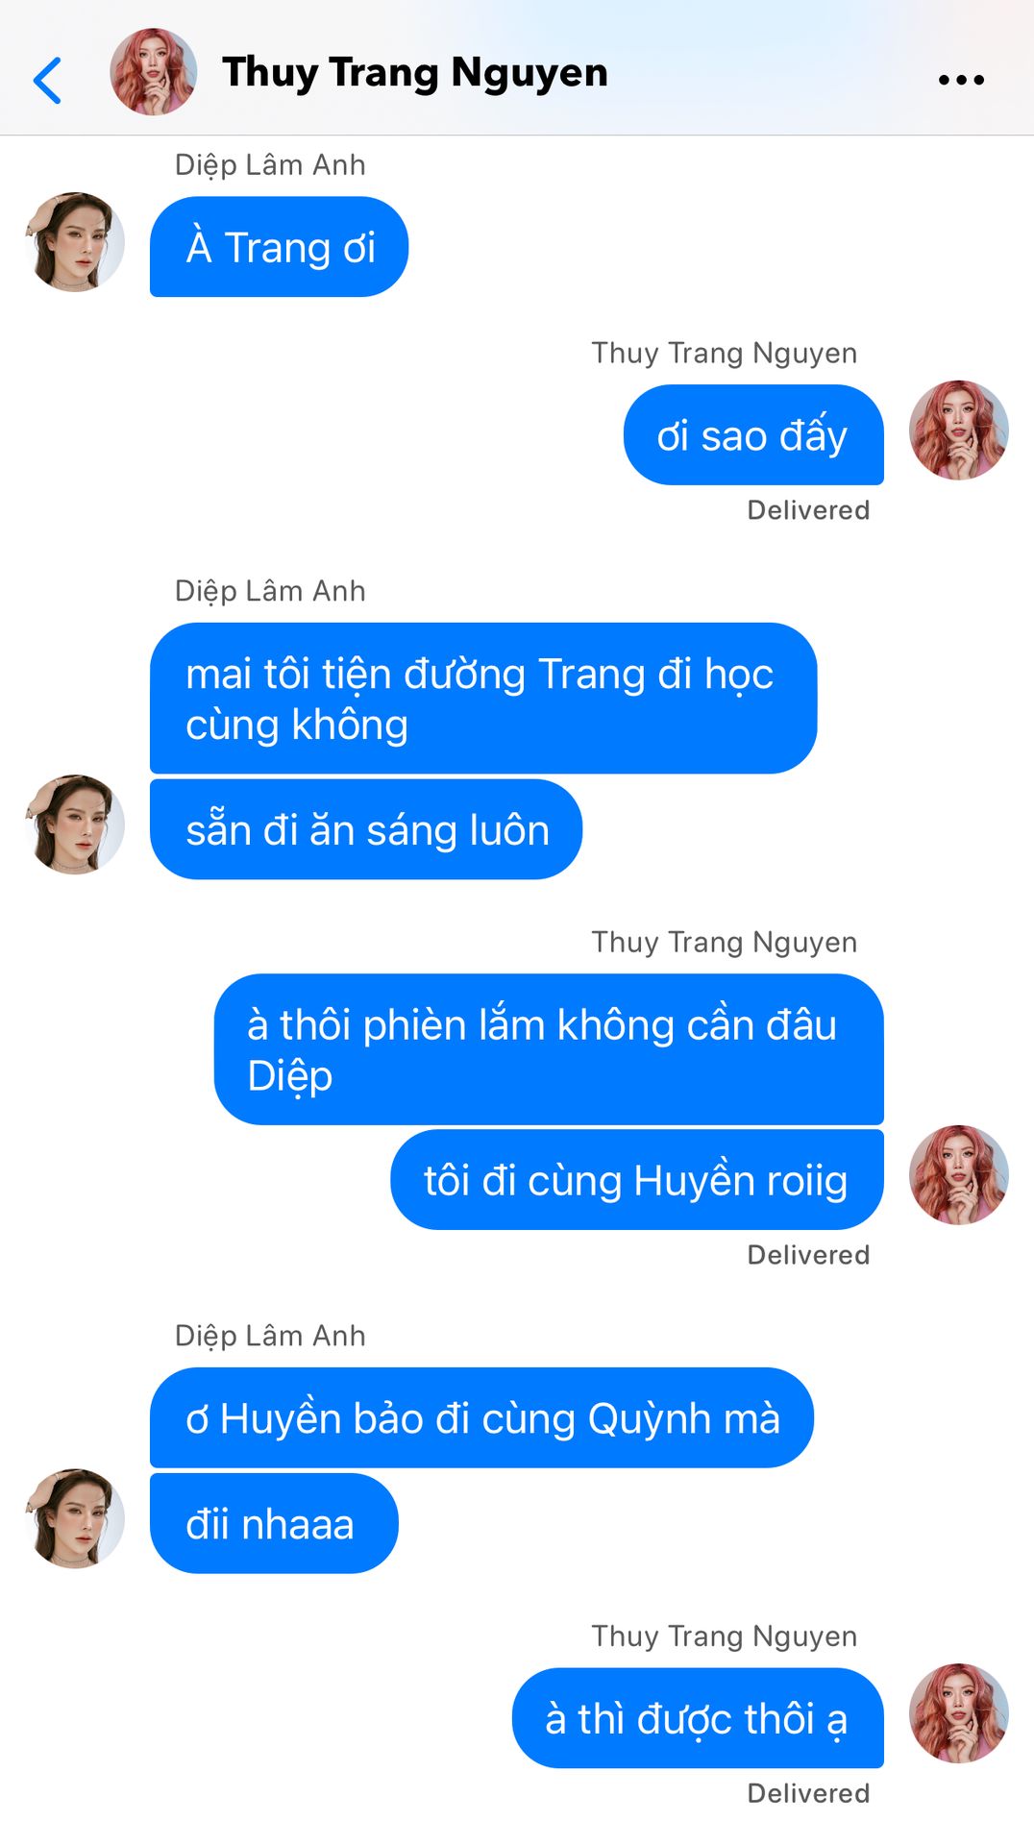The width and height of the screenshot is (1034, 1845).
Task: Open the three-dot more options menu
Action: coord(961,80)
